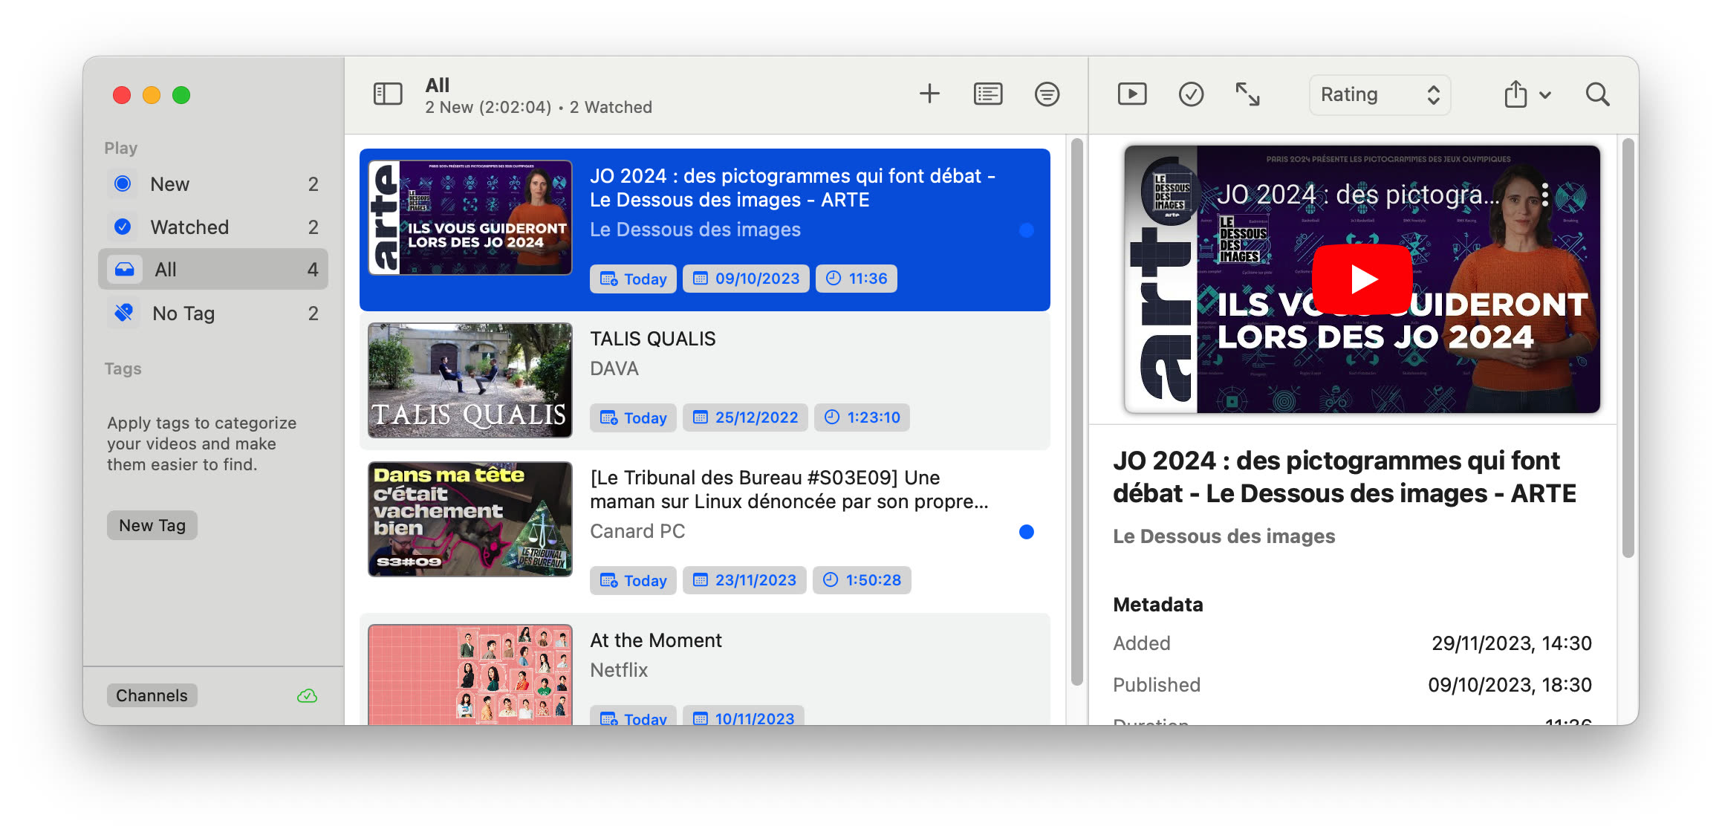Toggle unwatched dot on Canard PC row
The image size is (1722, 835).
1027,532
